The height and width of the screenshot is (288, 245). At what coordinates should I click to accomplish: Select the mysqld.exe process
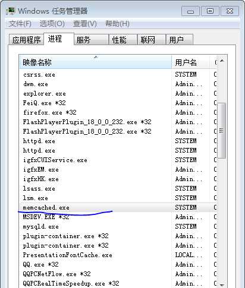tap(118, 227)
